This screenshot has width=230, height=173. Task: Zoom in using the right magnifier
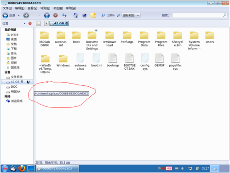tap(119, 15)
